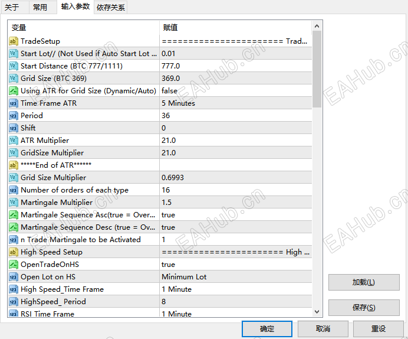Click the icon for n Trade Martingale to be Activated

(14, 240)
